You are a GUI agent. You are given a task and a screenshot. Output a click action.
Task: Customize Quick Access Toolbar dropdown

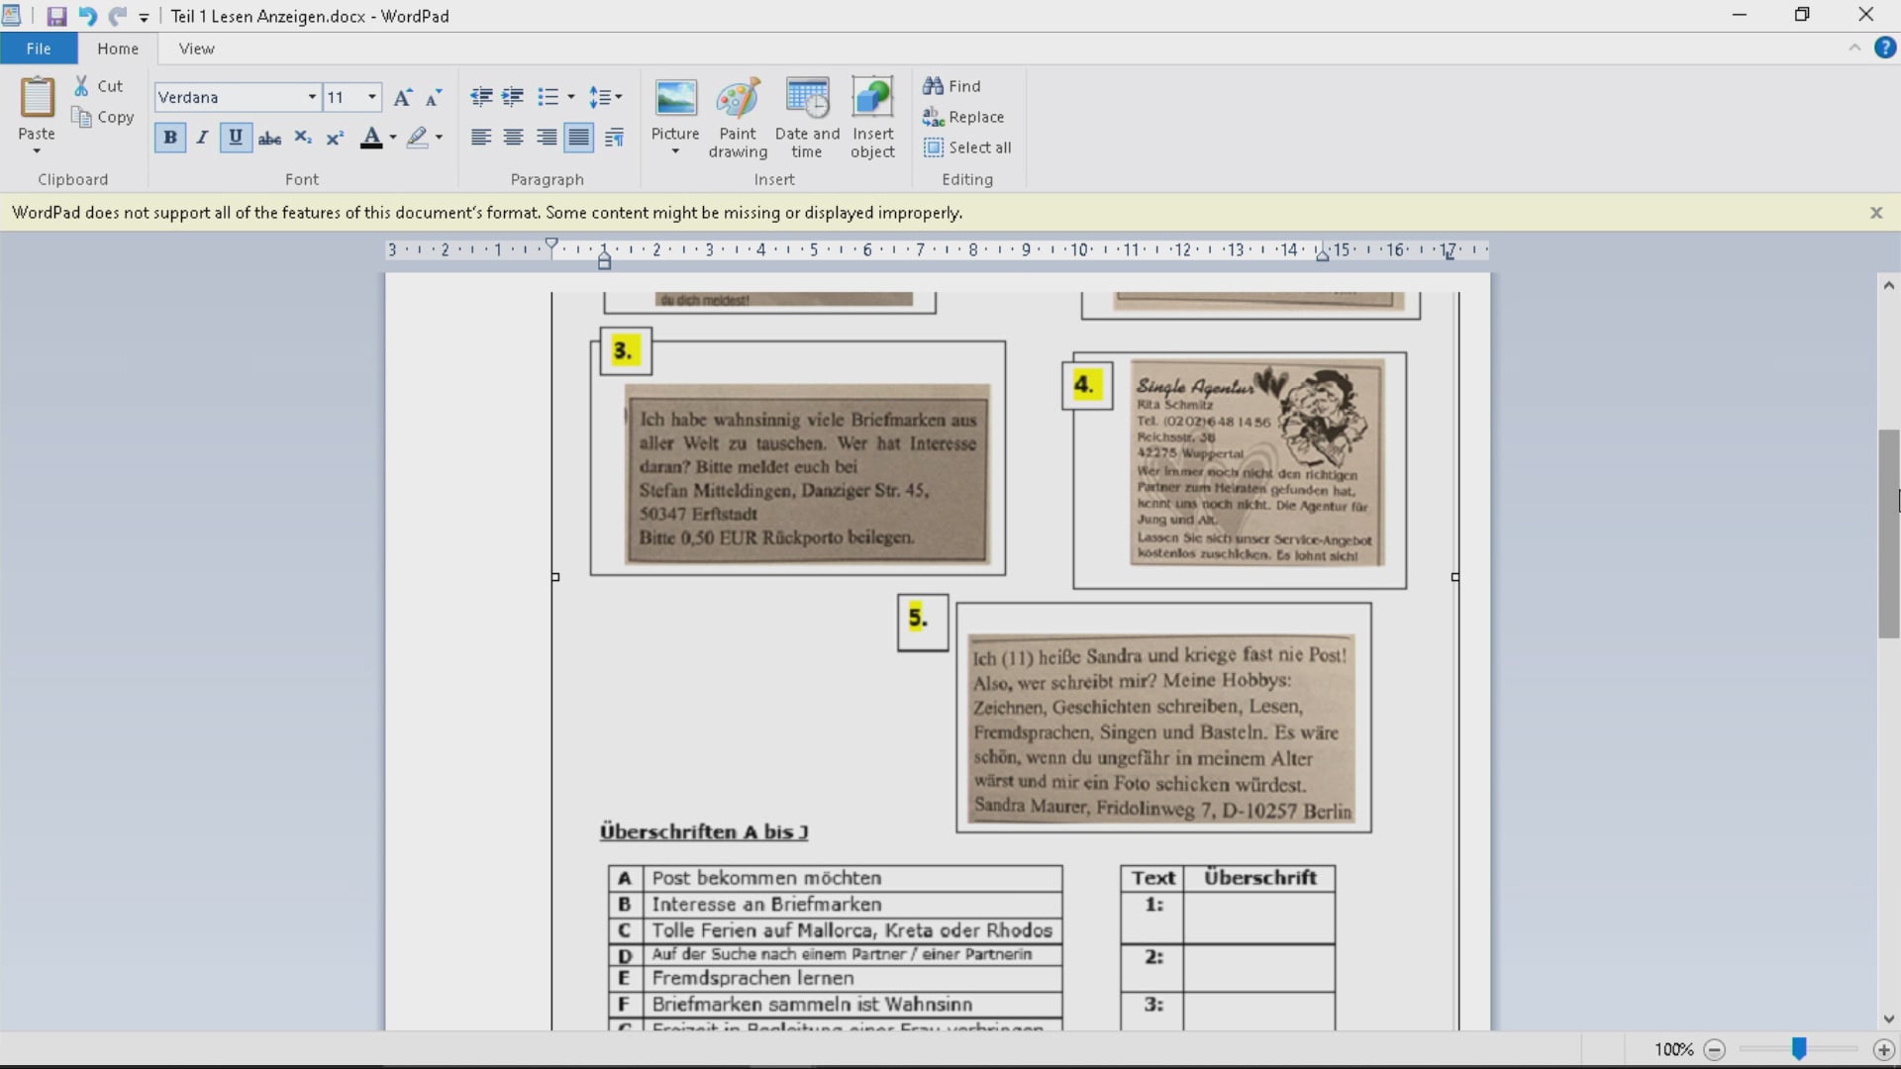pyautogui.click(x=144, y=17)
